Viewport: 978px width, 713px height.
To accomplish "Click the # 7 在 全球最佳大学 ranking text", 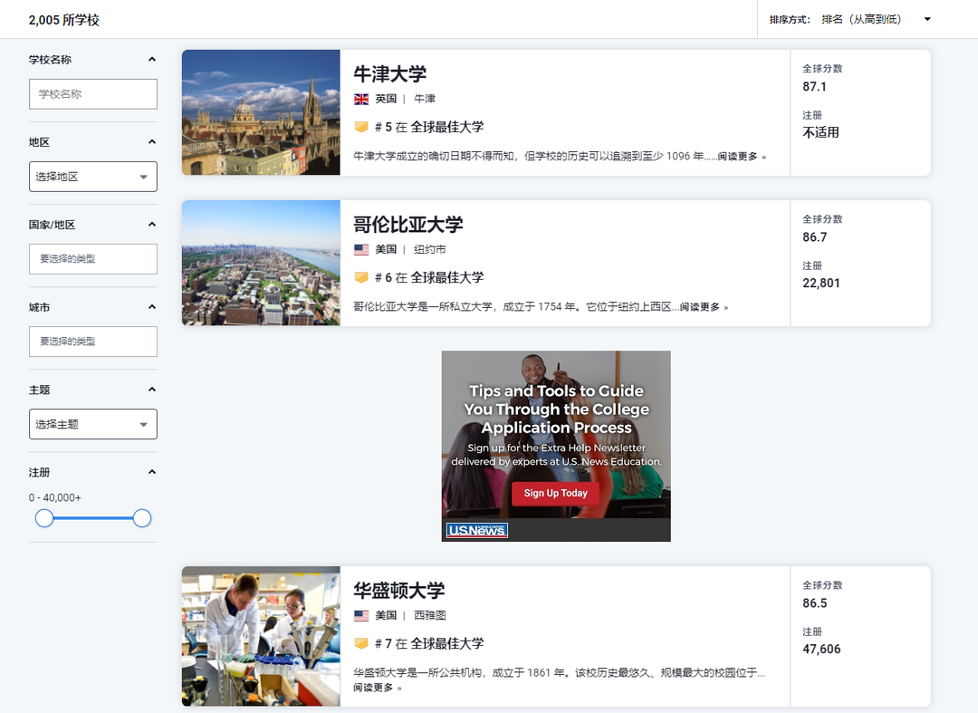I will pyautogui.click(x=429, y=644).
